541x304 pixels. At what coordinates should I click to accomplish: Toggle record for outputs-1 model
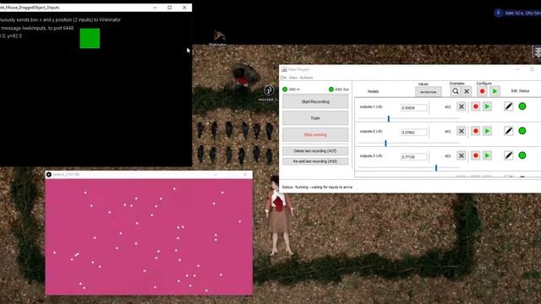475,106
